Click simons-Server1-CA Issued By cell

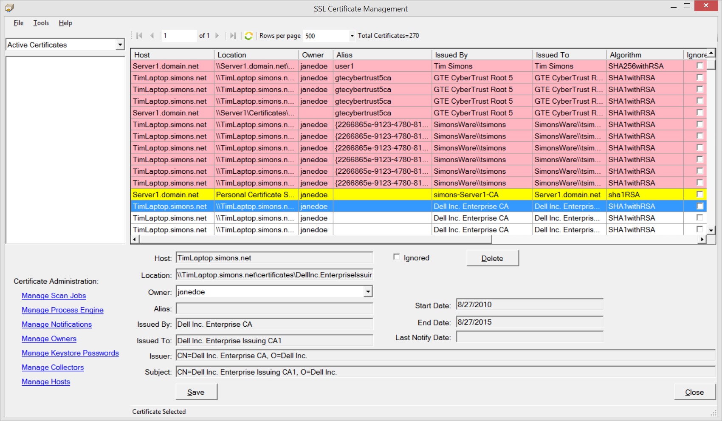pyautogui.click(x=482, y=195)
